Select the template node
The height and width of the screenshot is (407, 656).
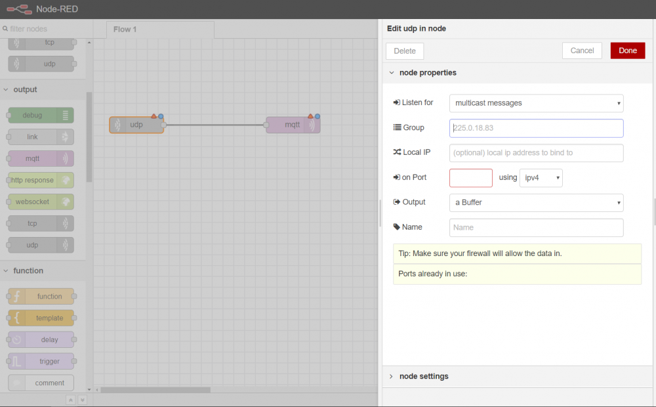pos(41,318)
